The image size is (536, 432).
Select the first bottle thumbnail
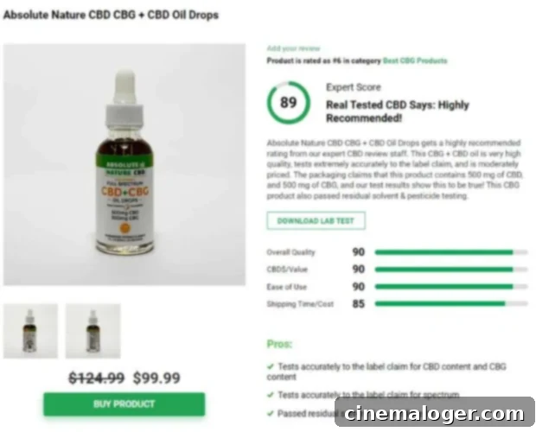(x=30, y=331)
